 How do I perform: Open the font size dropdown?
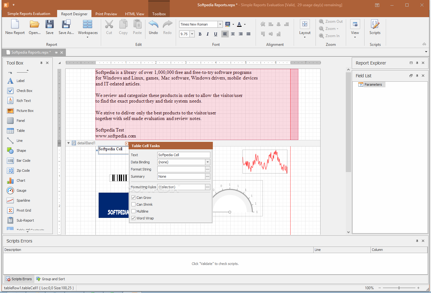pyautogui.click(x=192, y=34)
